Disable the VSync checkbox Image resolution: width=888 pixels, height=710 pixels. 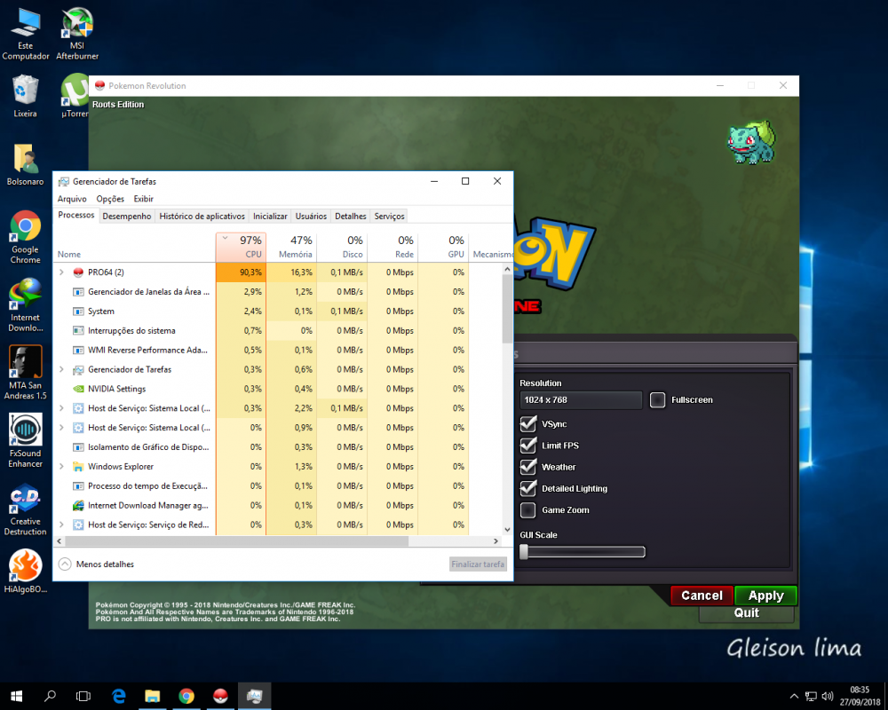point(528,424)
